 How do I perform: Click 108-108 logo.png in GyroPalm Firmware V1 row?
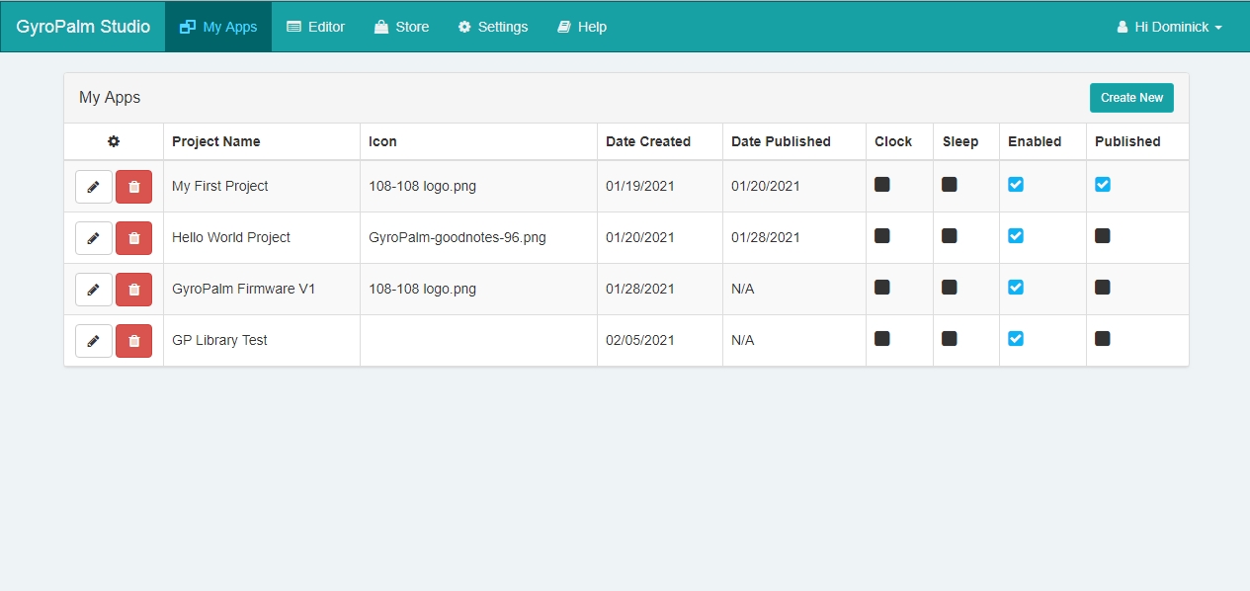coord(422,289)
